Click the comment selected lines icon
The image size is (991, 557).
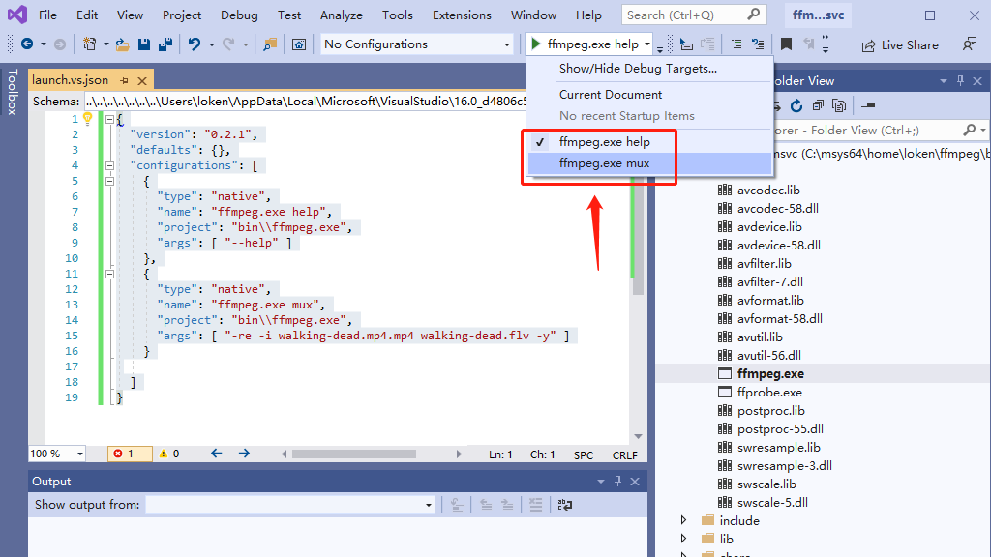(736, 44)
